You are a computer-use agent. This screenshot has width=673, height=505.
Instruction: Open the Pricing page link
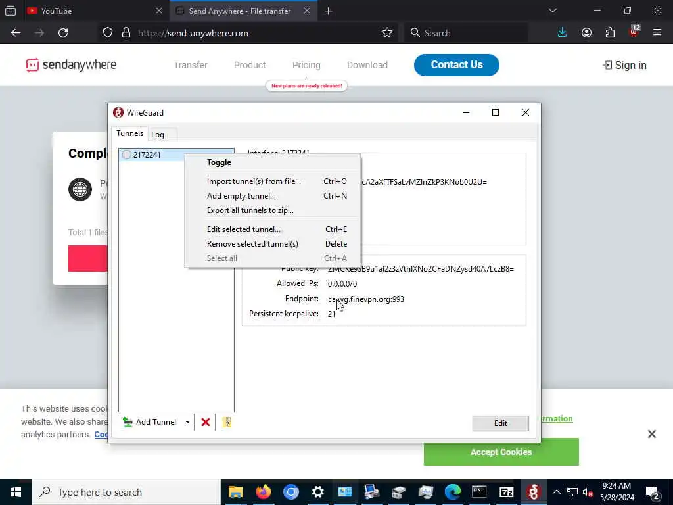306,65
